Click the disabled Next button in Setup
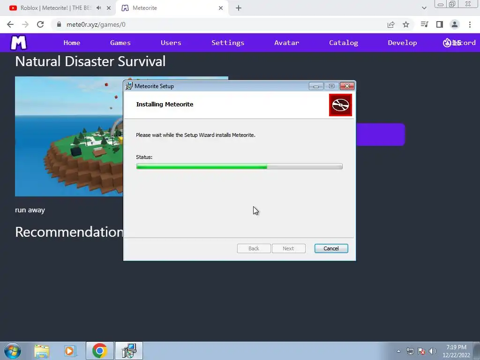 (288, 248)
